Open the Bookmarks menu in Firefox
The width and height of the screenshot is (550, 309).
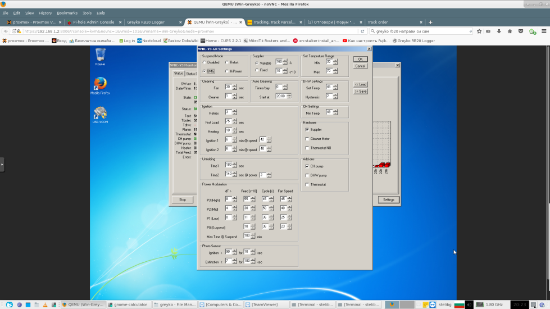coord(67,13)
